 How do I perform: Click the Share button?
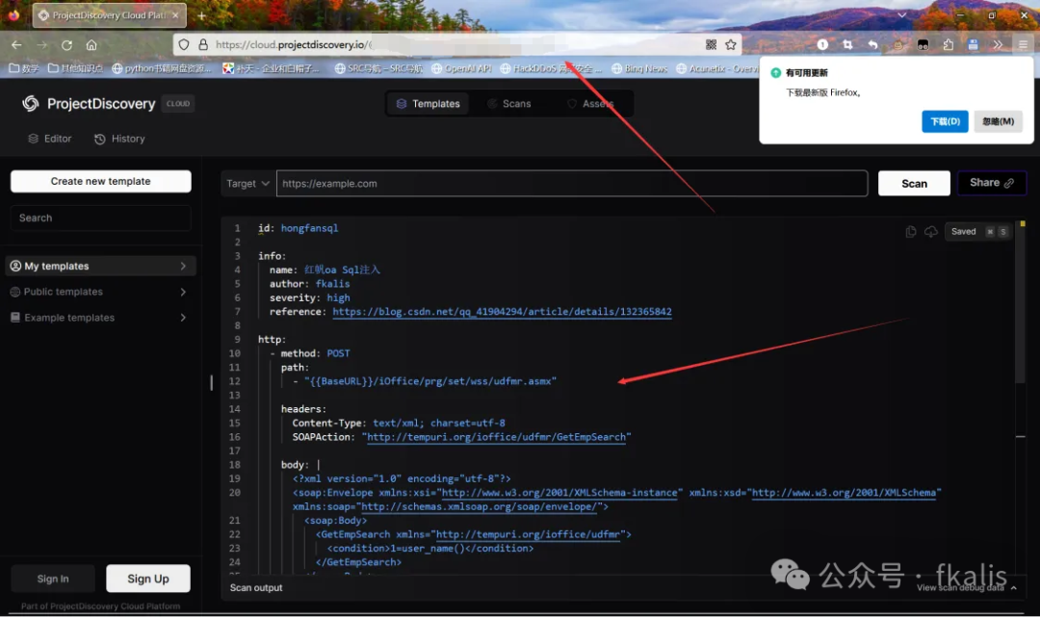click(x=992, y=183)
